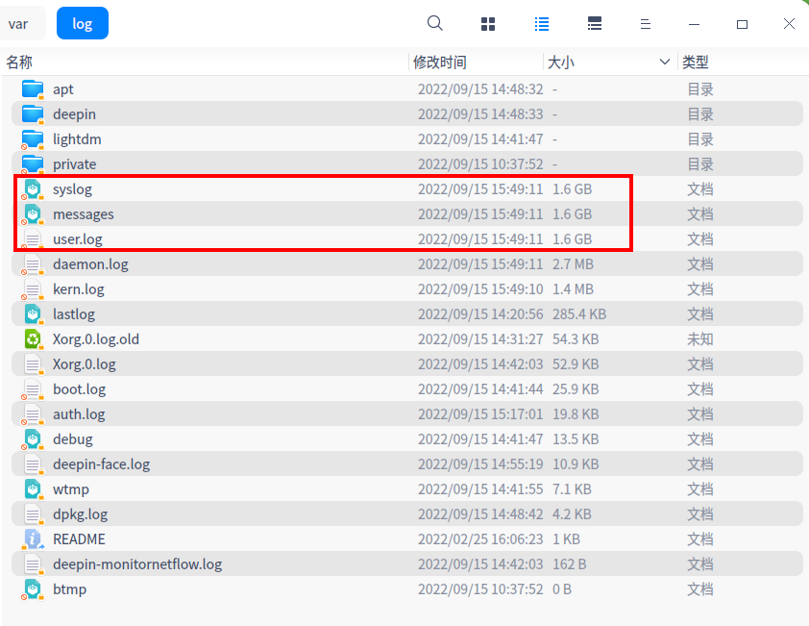Click the file name user.log
Image resolution: width=809 pixels, height=626 pixels.
pyautogui.click(x=78, y=239)
